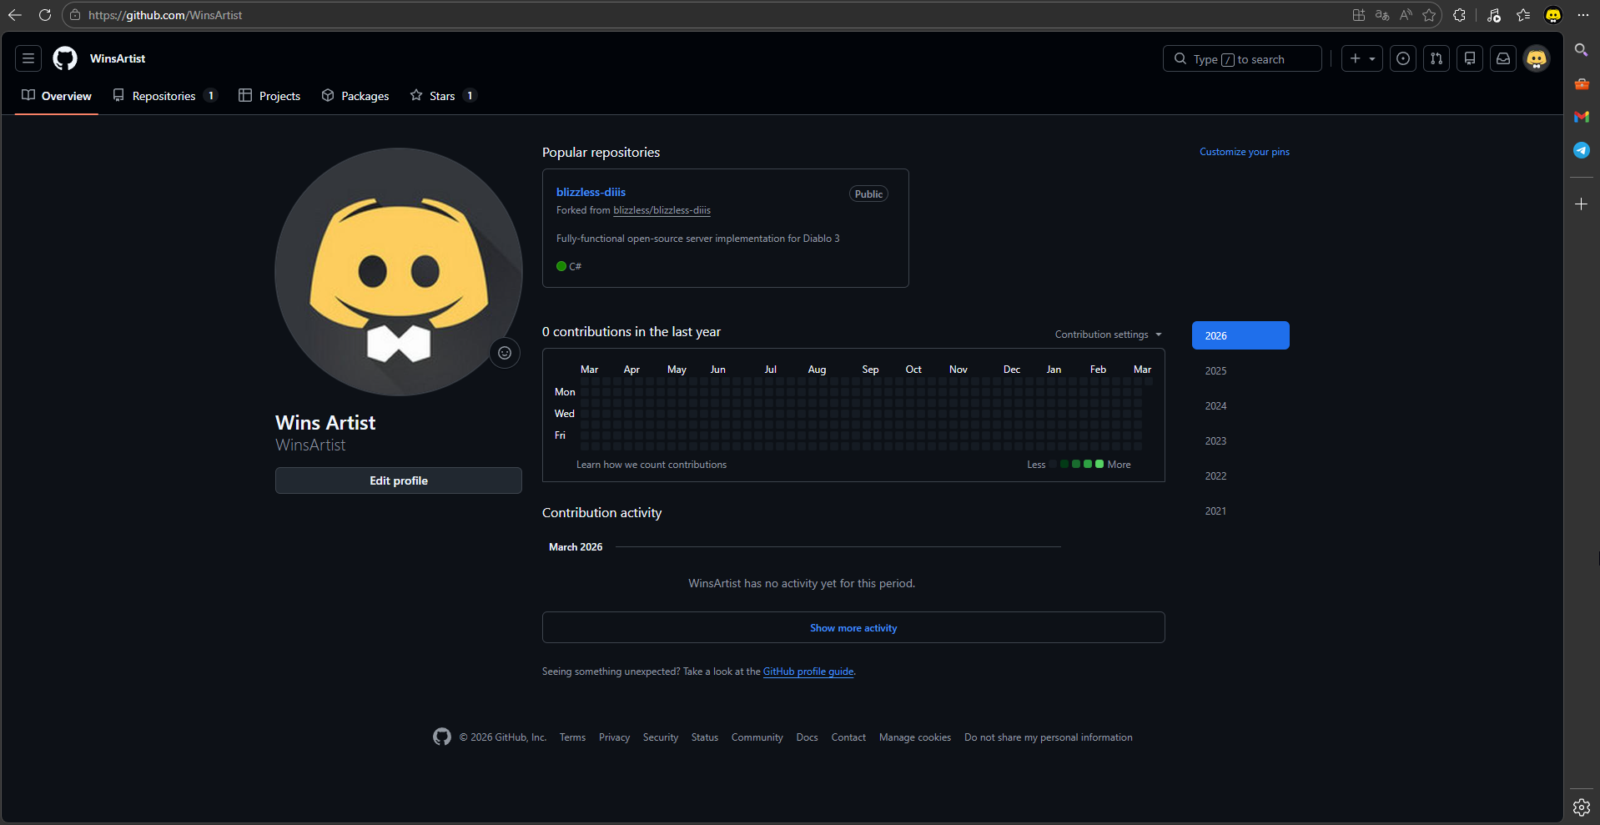
Task: Add this page to favorites with star icon
Action: [1429, 15]
